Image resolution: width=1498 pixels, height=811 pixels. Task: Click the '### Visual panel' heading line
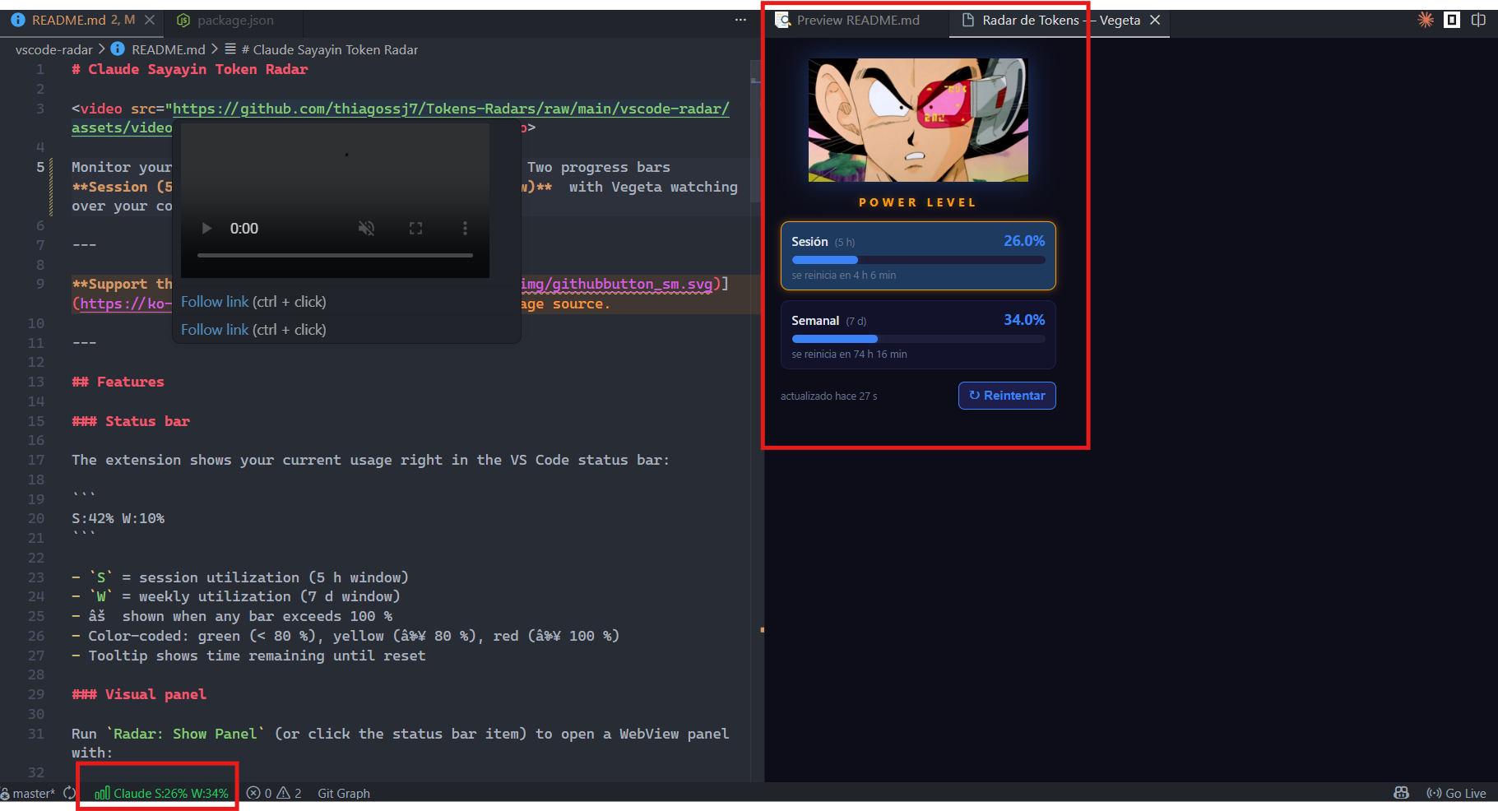tap(139, 694)
